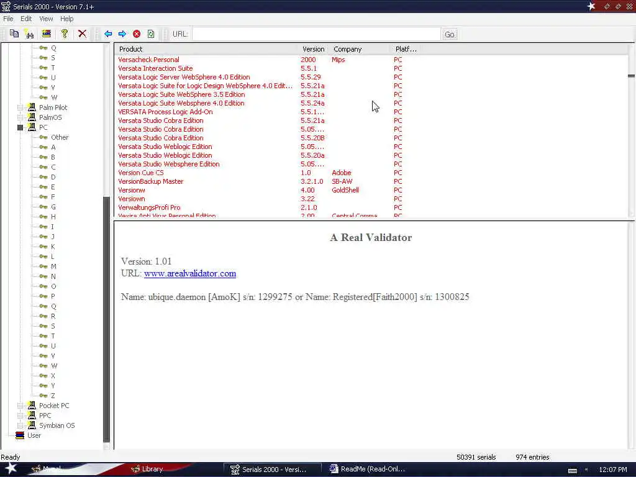Select the letter B under PC
The width and height of the screenshot is (636, 477).
53,157
